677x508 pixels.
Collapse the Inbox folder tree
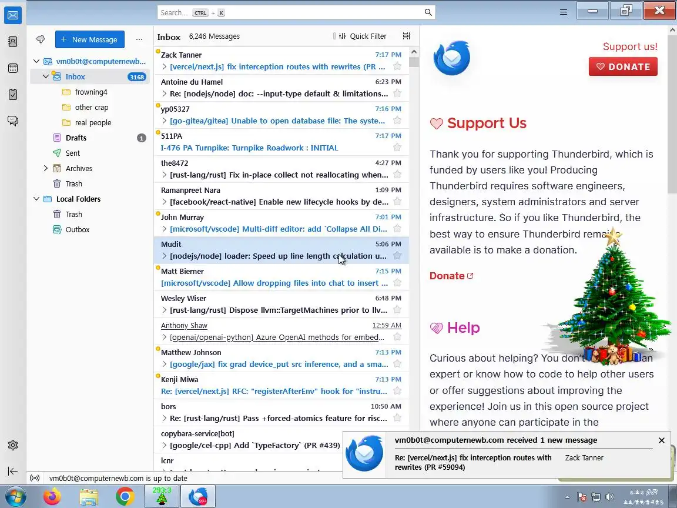coord(46,76)
